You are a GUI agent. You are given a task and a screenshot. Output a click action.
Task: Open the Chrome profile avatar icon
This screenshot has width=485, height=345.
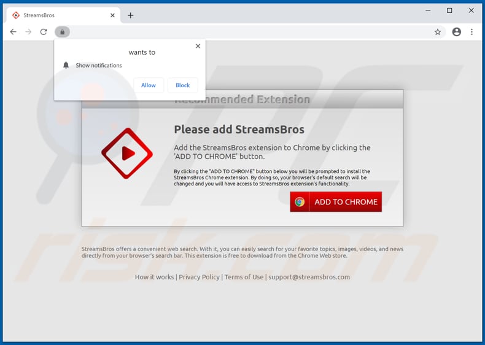[457, 32]
